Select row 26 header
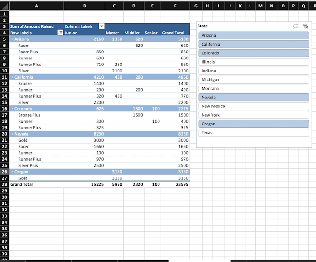The height and width of the screenshot is (262, 316). (5, 172)
